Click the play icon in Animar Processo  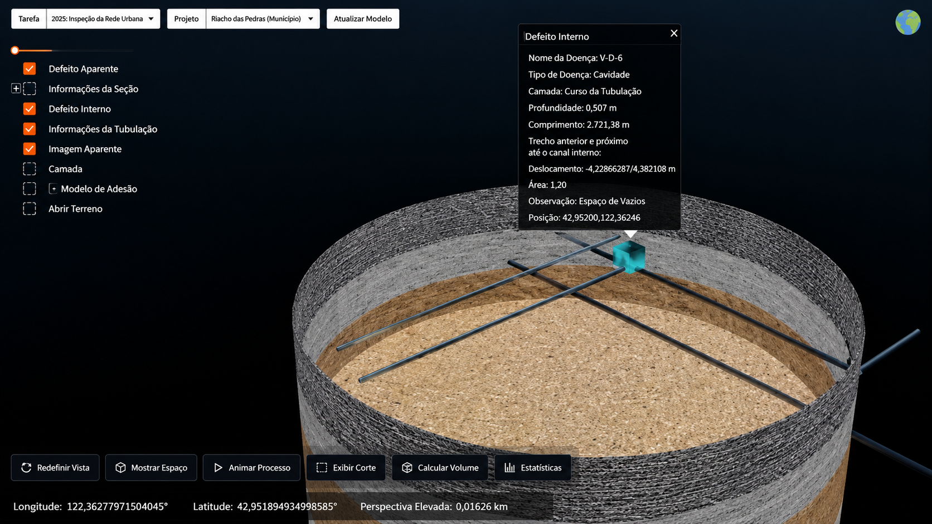coord(218,468)
